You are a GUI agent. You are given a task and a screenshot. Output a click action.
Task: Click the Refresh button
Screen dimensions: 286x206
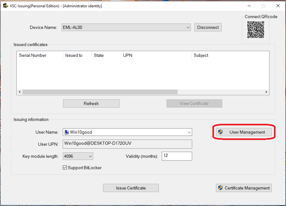[91, 103]
